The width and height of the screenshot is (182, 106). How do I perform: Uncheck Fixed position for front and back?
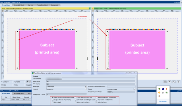53,97
